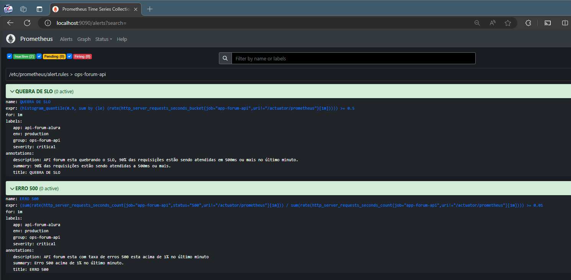
Task: Toggle the Pending (0) checkbox
Action: click(x=39, y=56)
